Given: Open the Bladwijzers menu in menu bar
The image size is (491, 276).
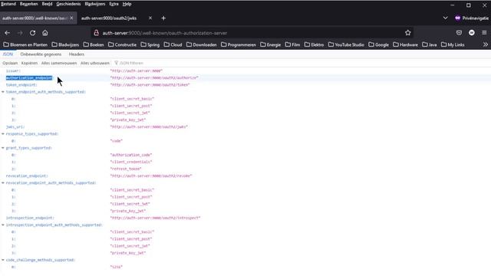Looking at the screenshot, I should click(95, 4).
